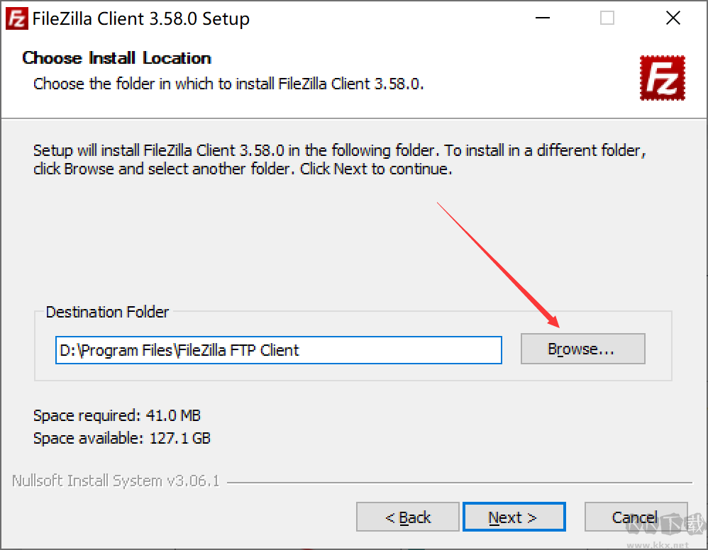The image size is (708, 550).
Task: Click the www.kkx.net watermark
Action: tap(658, 545)
